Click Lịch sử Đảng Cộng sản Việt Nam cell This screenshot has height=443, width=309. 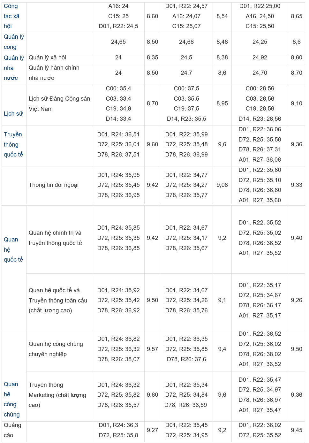59,104
